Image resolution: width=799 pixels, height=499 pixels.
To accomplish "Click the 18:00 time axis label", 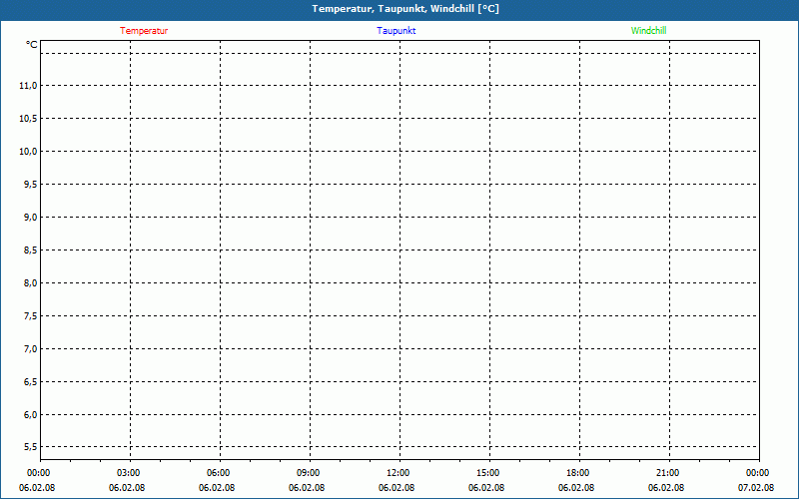I will pyautogui.click(x=578, y=473).
